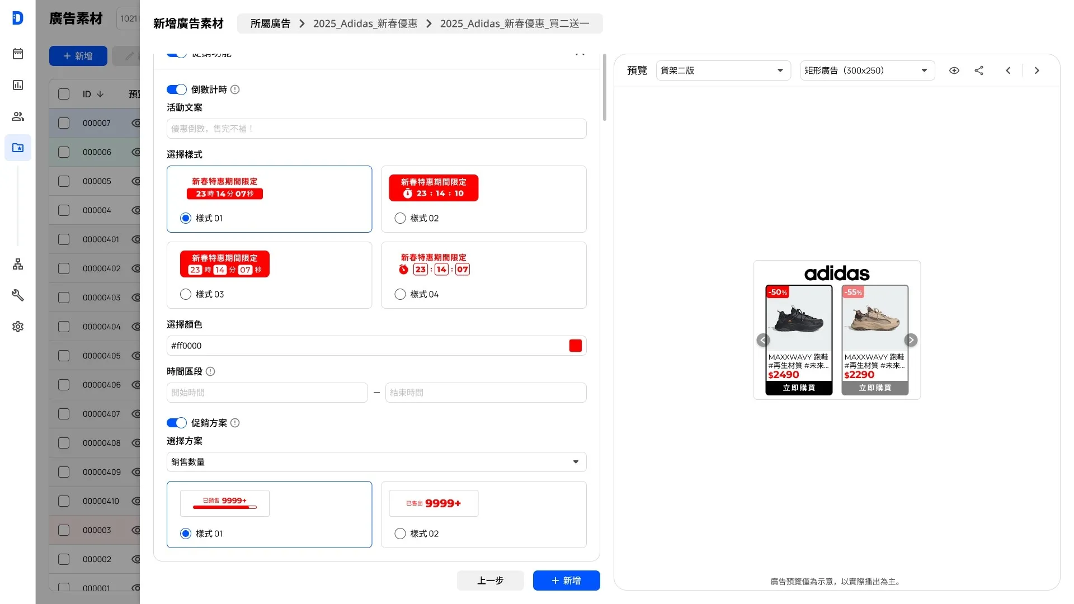Viewport: 1074px width, 604px height.
Task: Open the settings gear icon in sidebar
Action: pyautogui.click(x=18, y=327)
